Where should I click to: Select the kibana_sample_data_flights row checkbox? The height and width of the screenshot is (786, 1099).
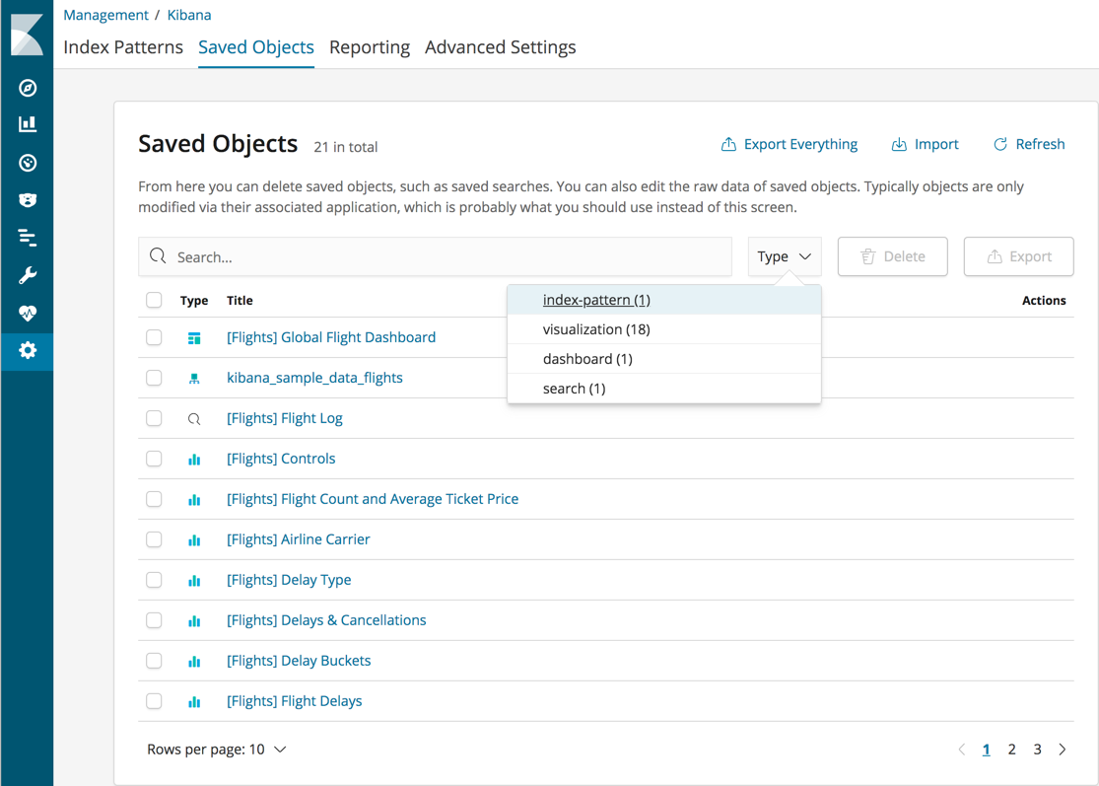click(154, 378)
